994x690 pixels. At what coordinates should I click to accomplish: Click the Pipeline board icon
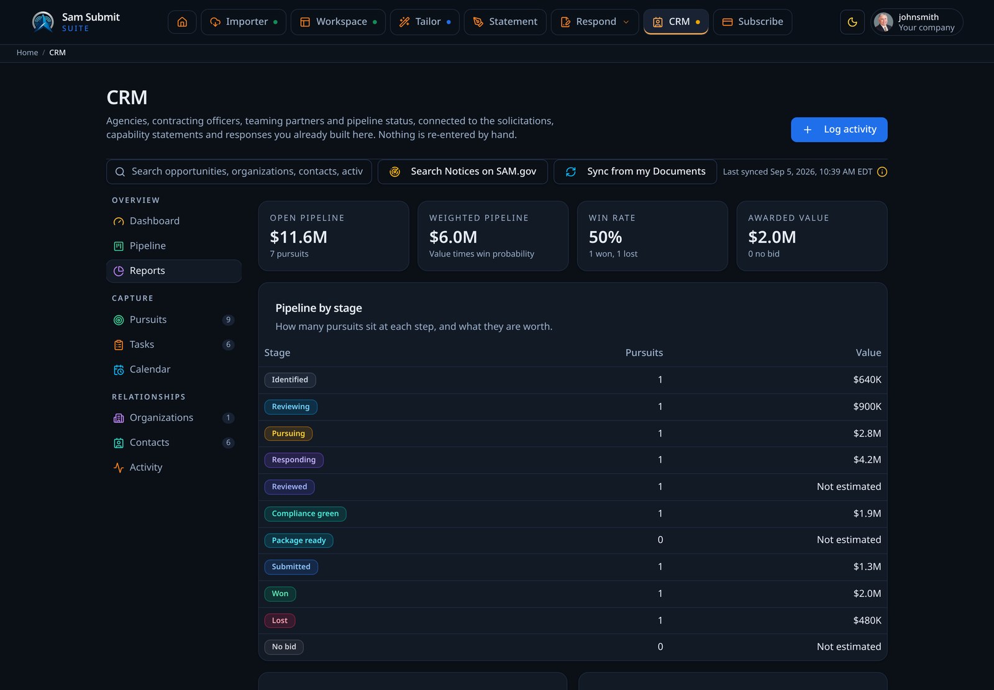(x=119, y=246)
